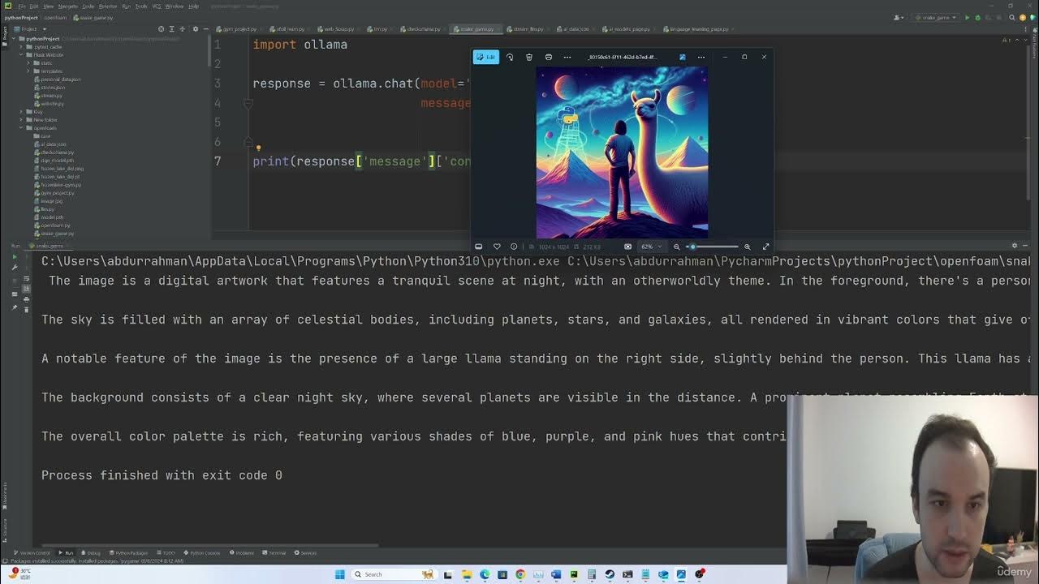
Task: Open the Edit menu in PyCharm
Action: [x=34, y=6]
